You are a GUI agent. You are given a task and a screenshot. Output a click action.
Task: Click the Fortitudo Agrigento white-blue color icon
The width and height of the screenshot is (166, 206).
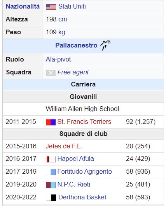tap(51, 172)
